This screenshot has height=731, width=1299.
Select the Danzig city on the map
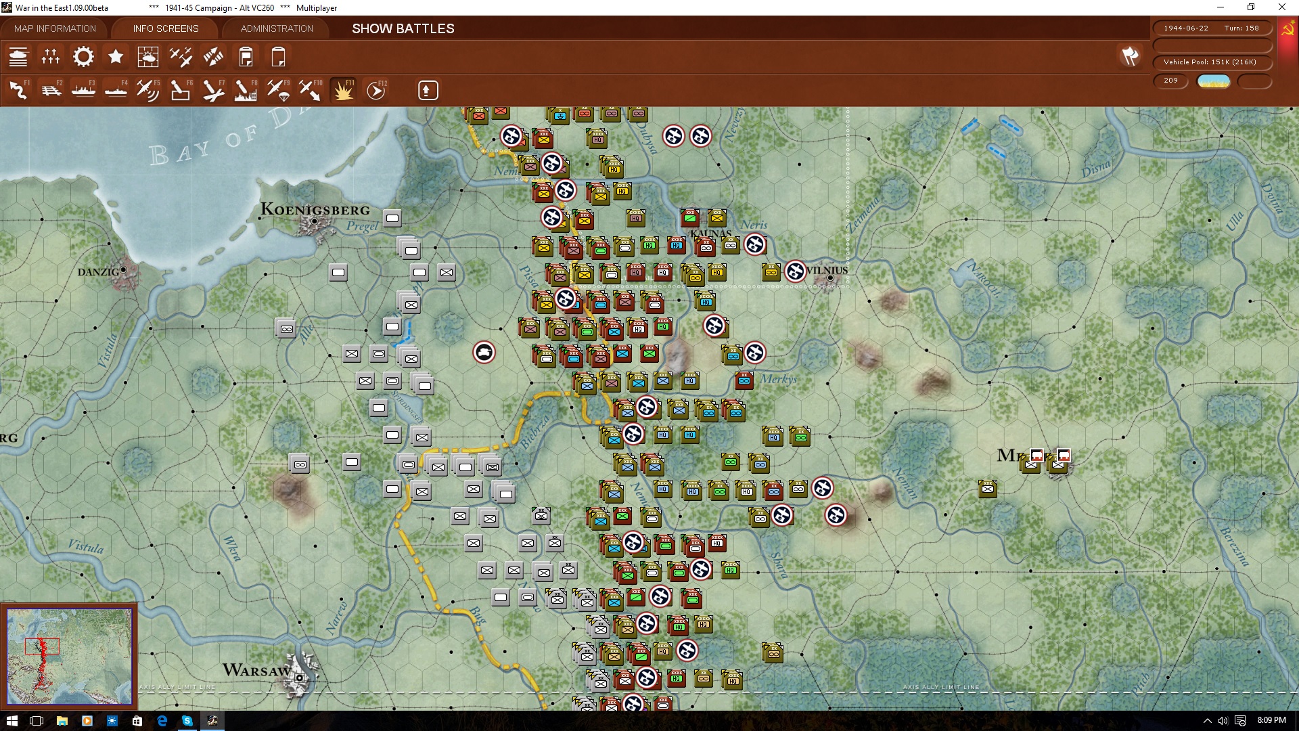(123, 270)
